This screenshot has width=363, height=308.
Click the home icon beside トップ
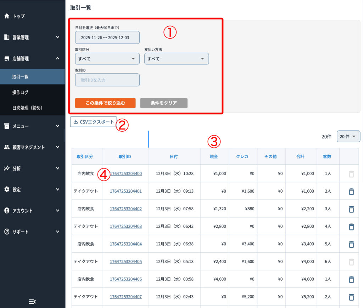(6, 16)
